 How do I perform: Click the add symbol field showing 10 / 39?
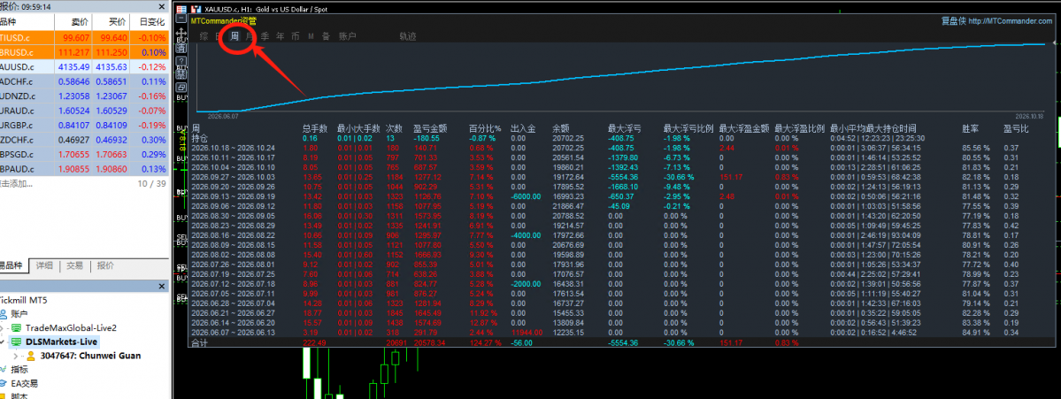coord(84,183)
